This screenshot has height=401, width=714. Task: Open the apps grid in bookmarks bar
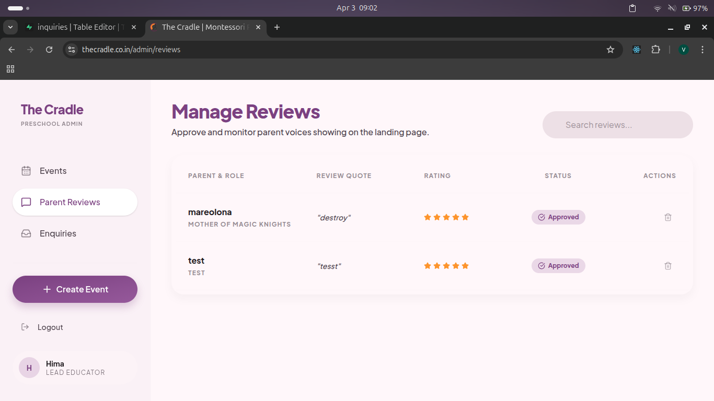pos(10,69)
